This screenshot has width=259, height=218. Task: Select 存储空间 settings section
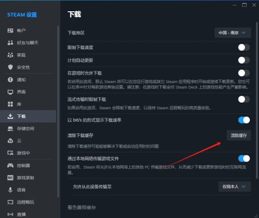pos(28,129)
